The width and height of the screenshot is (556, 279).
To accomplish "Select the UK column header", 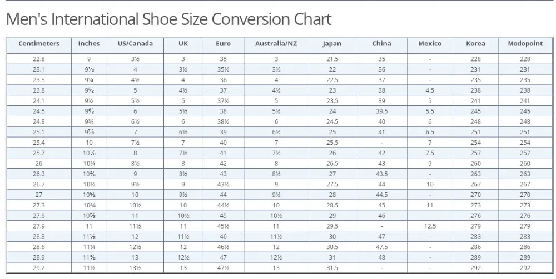I will 183,44.
